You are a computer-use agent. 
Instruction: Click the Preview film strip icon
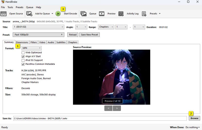click(102, 14)
